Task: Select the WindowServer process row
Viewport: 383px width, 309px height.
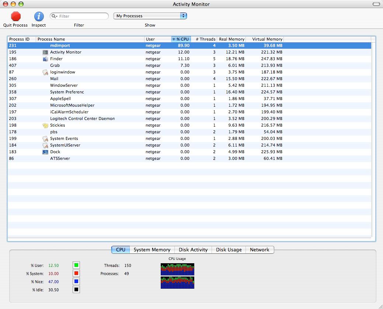Action: [189, 85]
